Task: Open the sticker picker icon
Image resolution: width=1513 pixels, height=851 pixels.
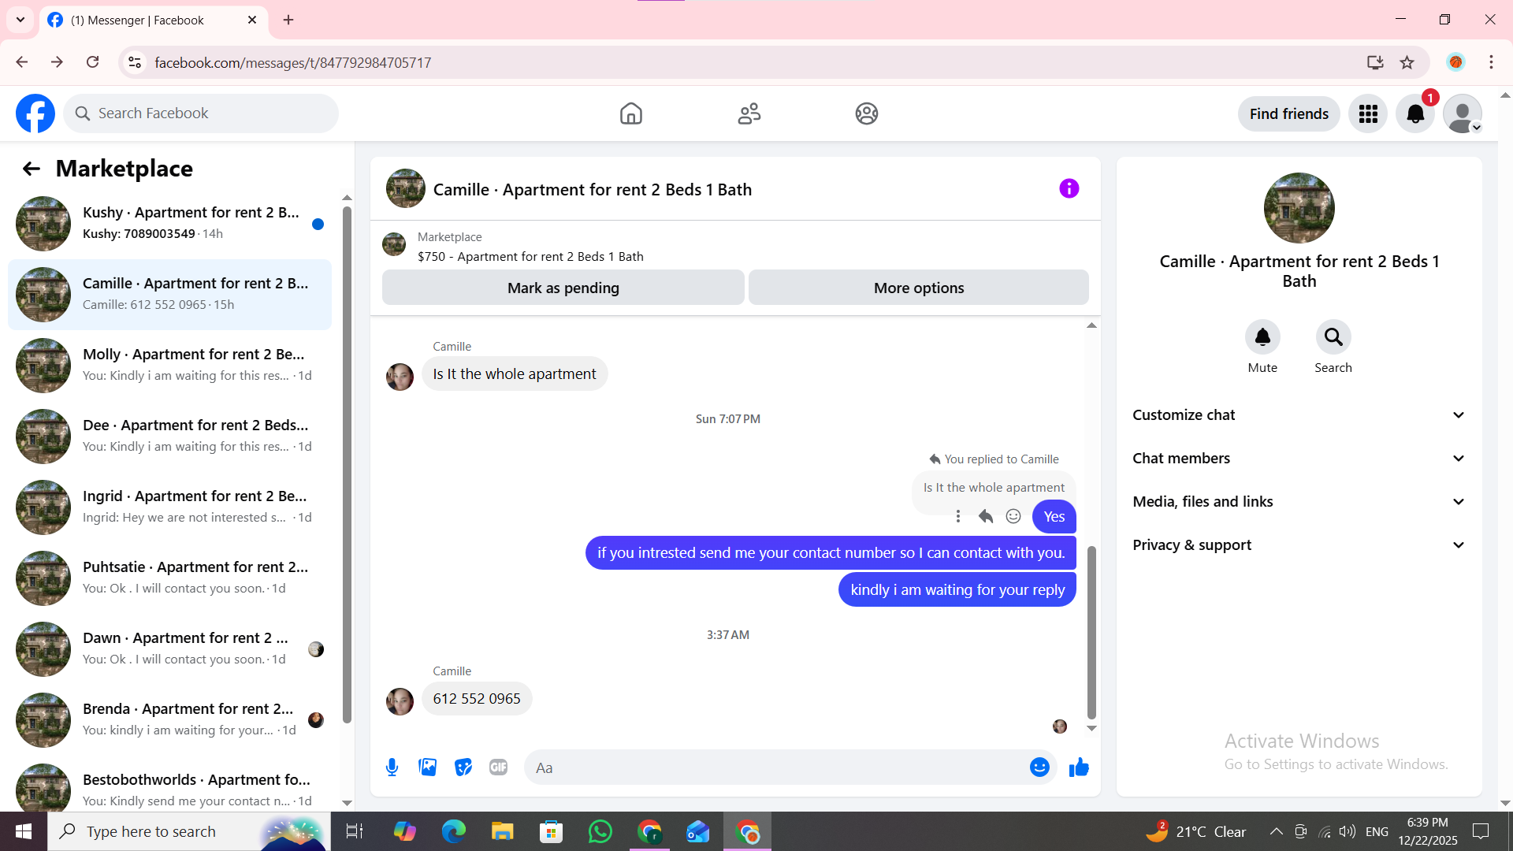Action: tap(463, 767)
